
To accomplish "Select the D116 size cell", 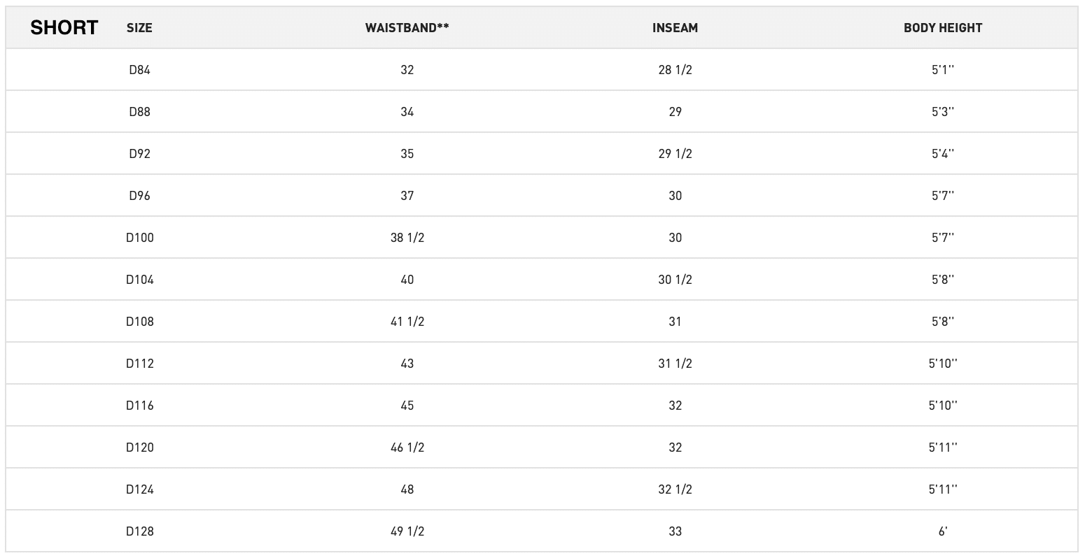I will tap(139, 406).
